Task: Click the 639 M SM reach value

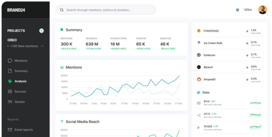Action: point(92,44)
